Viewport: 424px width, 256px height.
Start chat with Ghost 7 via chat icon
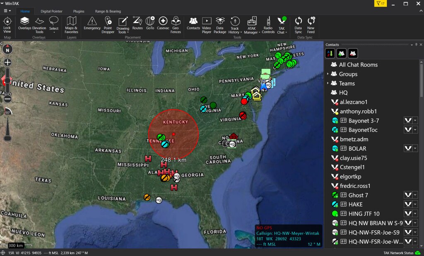coord(408,195)
